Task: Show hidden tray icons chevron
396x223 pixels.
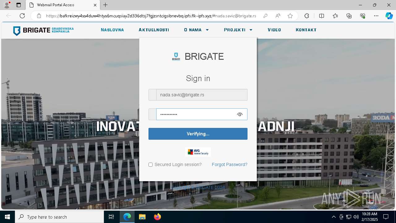Action: (334, 217)
